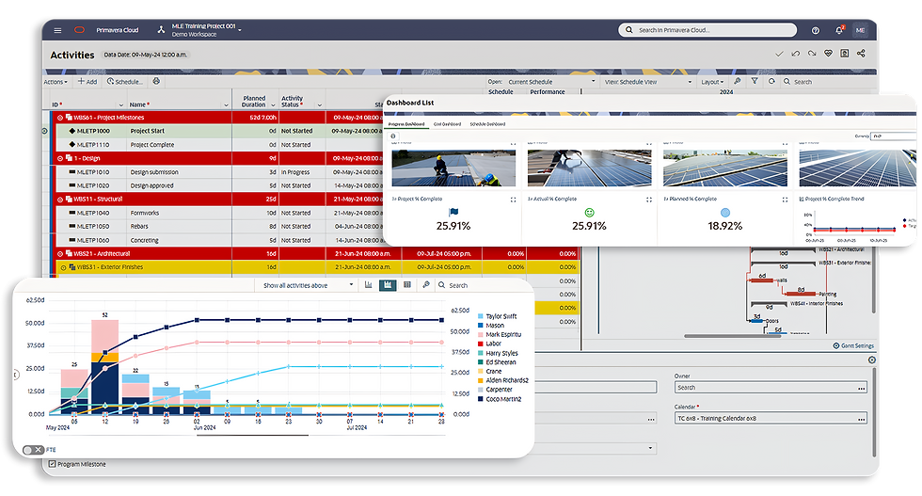The width and height of the screenshot is (922, 496).
Task: Click the Add button in the toolbar
Action: pyautogui.click(x=87, y=82)
